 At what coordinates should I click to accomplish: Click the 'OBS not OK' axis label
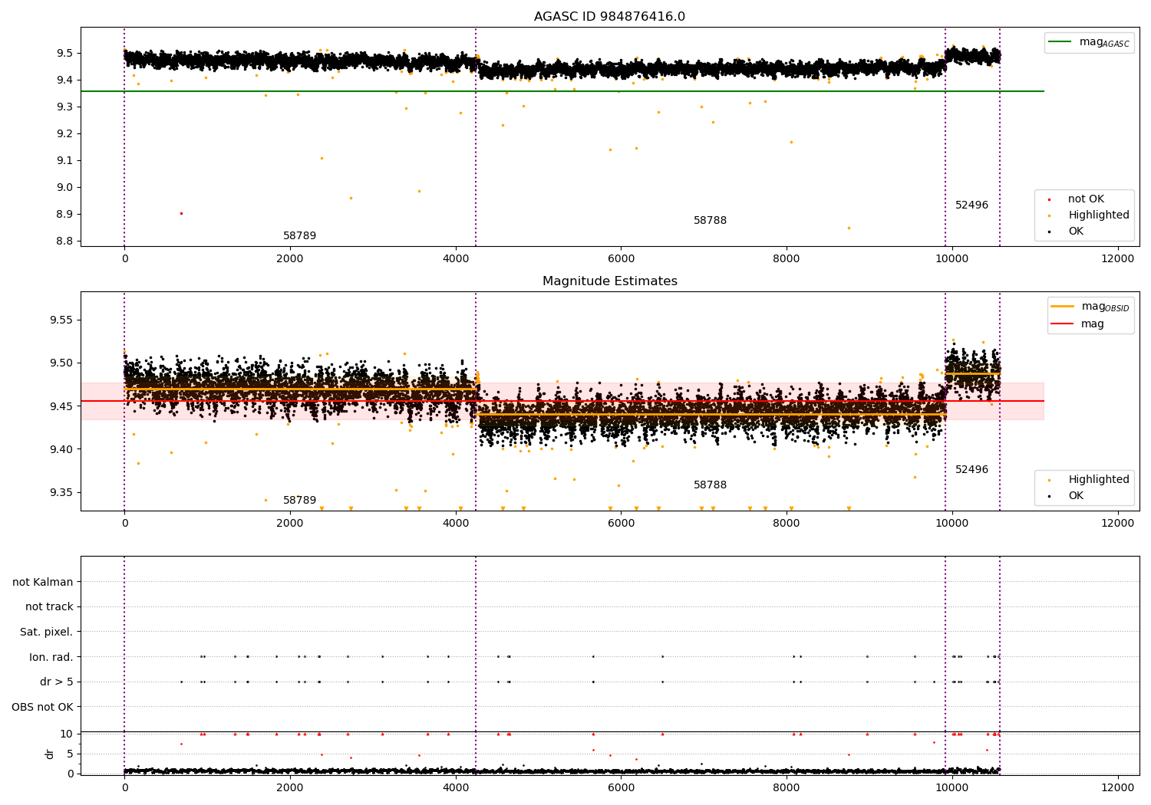click(42, 707)
